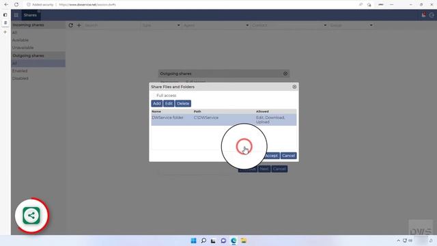The height and width of the screenshot is (246, 437).
Task: Filter incoming shares by Available
Action: coord(38,40)
